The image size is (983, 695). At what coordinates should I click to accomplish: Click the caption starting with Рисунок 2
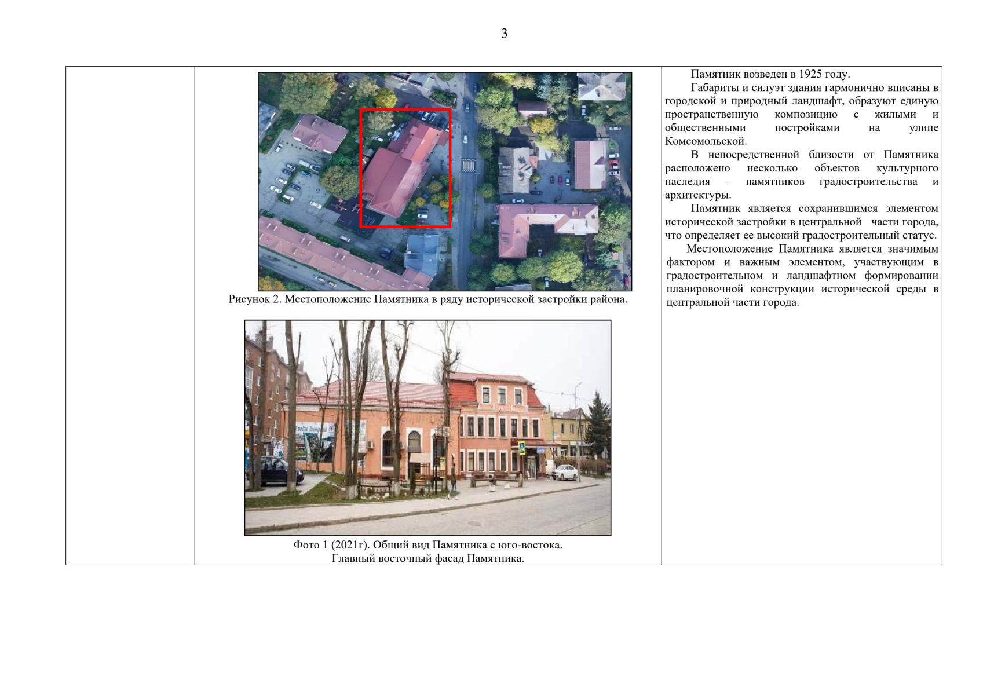click(427, 299)
